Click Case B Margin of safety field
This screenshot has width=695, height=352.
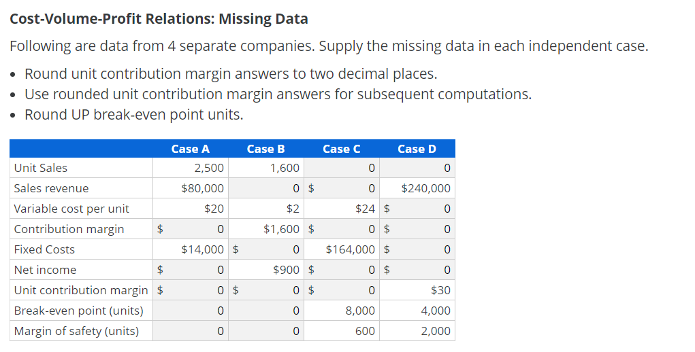pos(266,331)
